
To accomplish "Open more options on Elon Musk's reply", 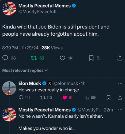I will point(120,83).
